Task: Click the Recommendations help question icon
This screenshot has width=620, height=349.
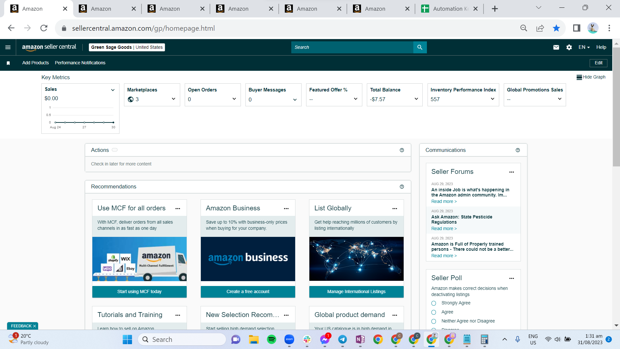Action: [x=402, y=187]
